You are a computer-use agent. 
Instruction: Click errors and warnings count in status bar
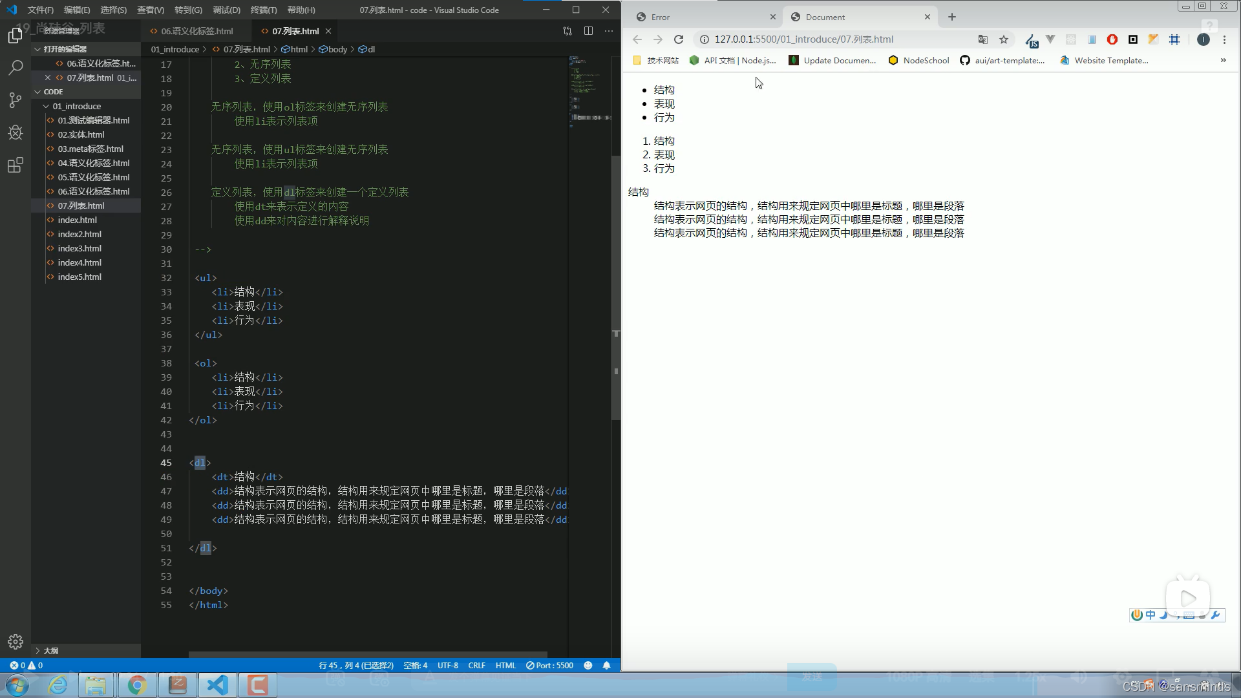[x=26, y=665]
